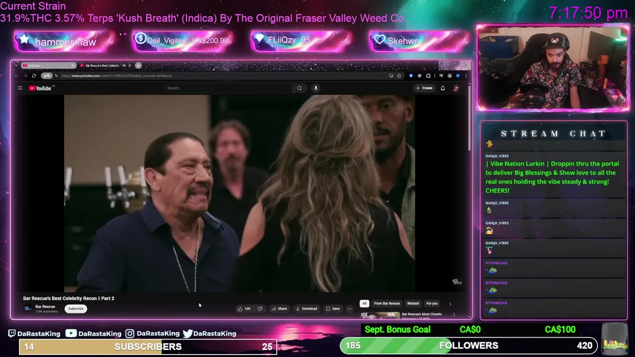Image resolution: width=635 pixels, height=357 pixels.
Task: Click into the YouTube search field
Action: coord(228,88)
